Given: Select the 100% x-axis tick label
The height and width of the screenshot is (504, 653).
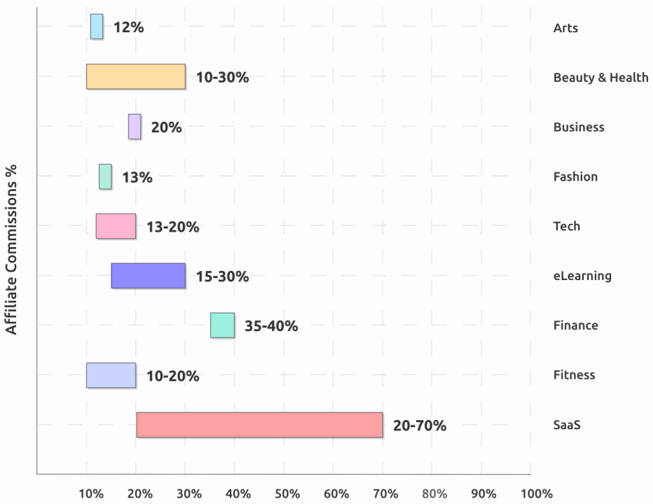Looking at the screenshot, I should [536, 493].
